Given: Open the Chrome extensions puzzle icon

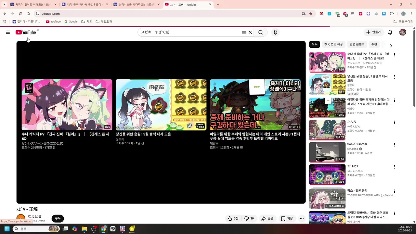Looking at the screenshot, I should (x=392, y=14).
